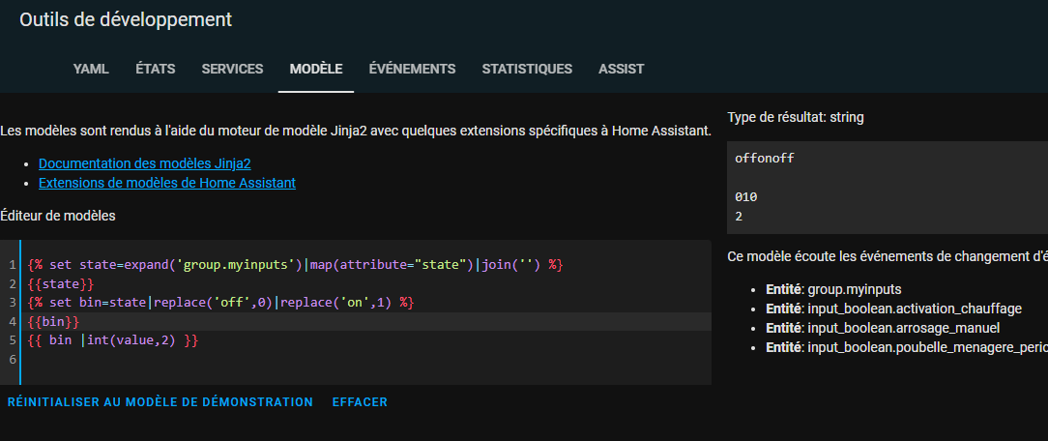Switch to the STATISTIQUES tab
Viewport: 1048px width, 441px height.
(527, 69)
